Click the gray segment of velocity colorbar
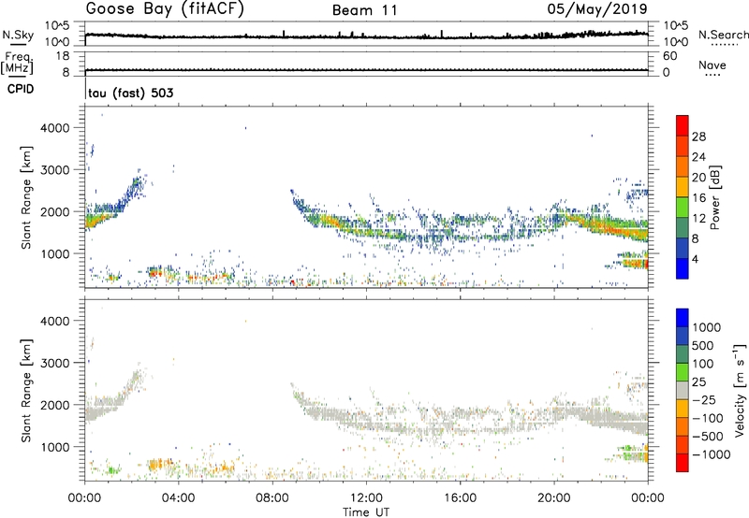 tap(683, 390)
